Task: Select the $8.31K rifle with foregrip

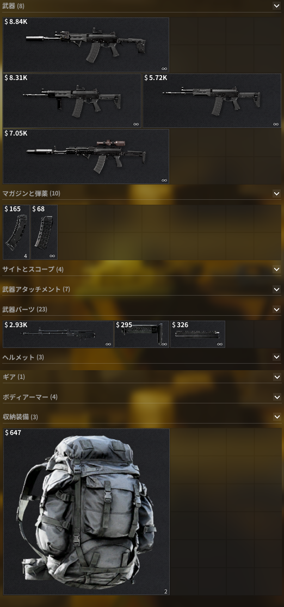Action: pyautogui.click(x=72, y=101)
